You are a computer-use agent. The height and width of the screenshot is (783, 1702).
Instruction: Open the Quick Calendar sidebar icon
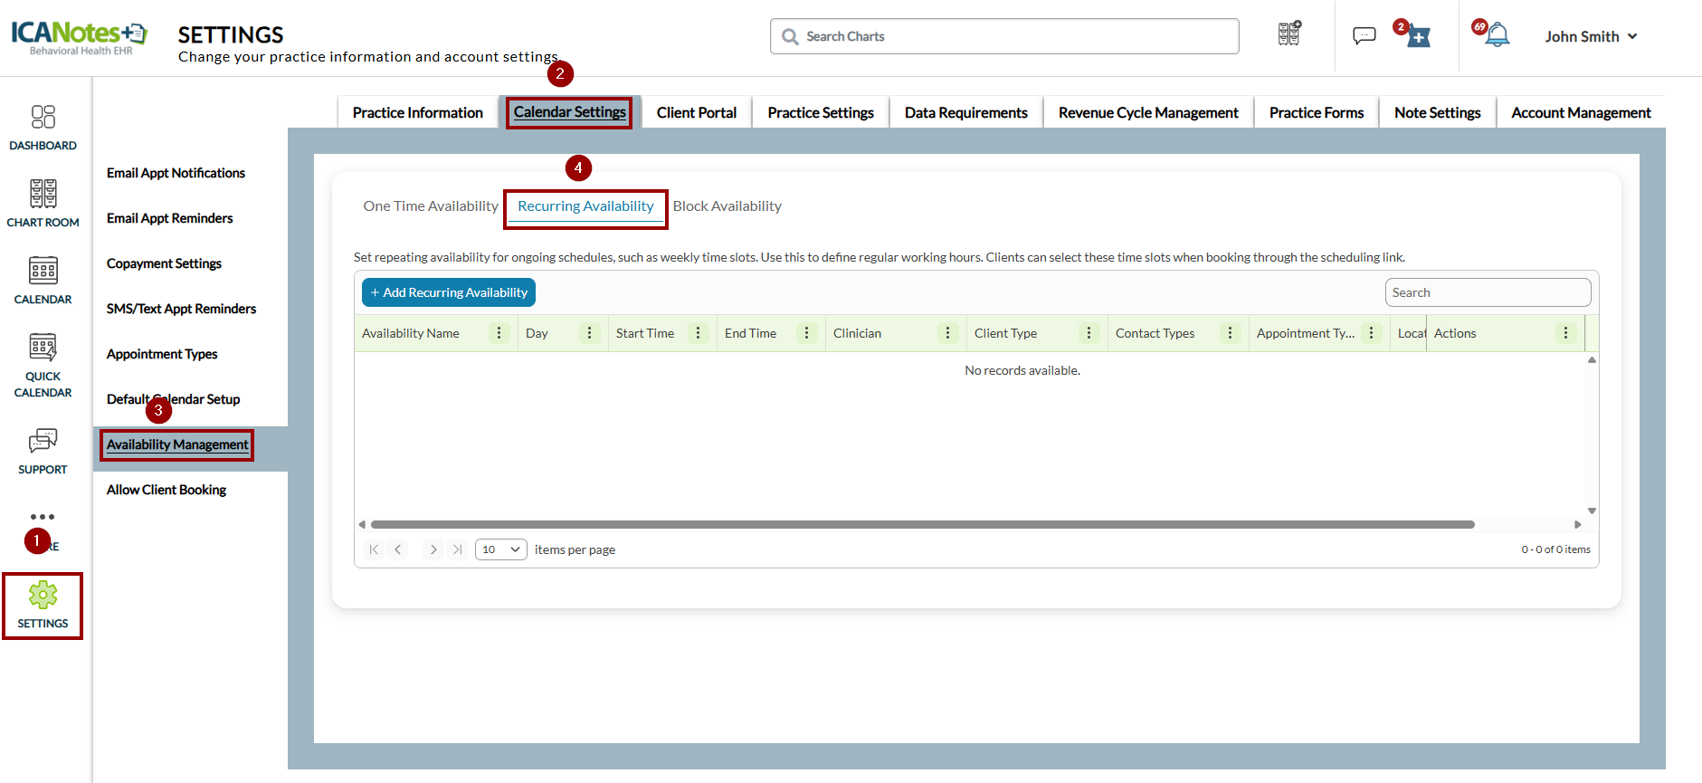pyautogui.click(x=43, y=348)
